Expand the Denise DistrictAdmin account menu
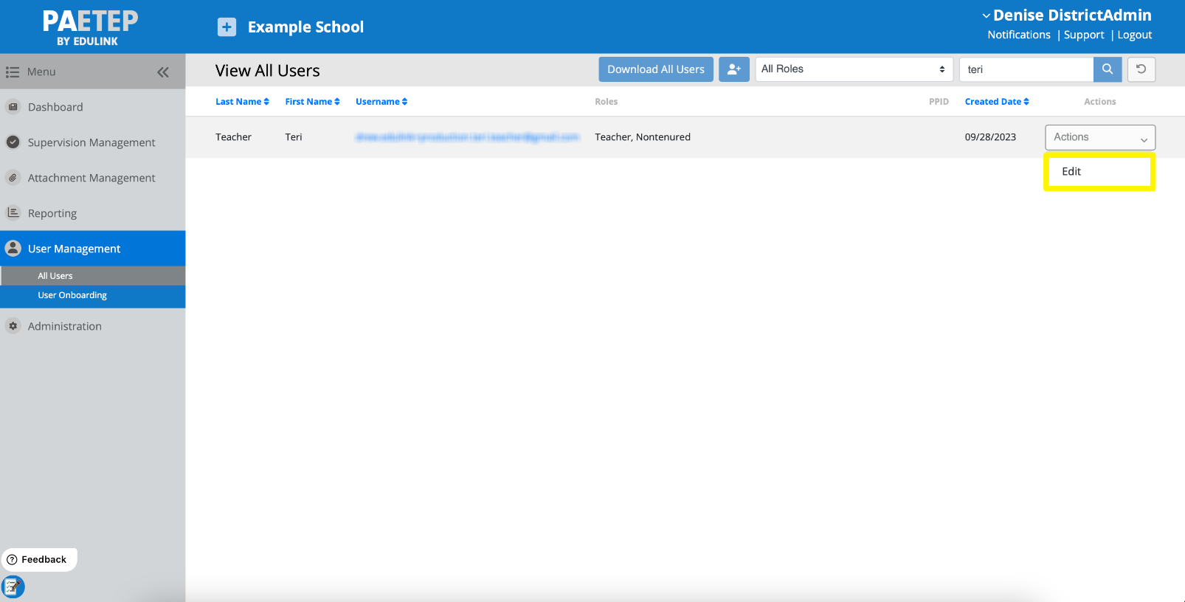 (x=1067, y=15)
